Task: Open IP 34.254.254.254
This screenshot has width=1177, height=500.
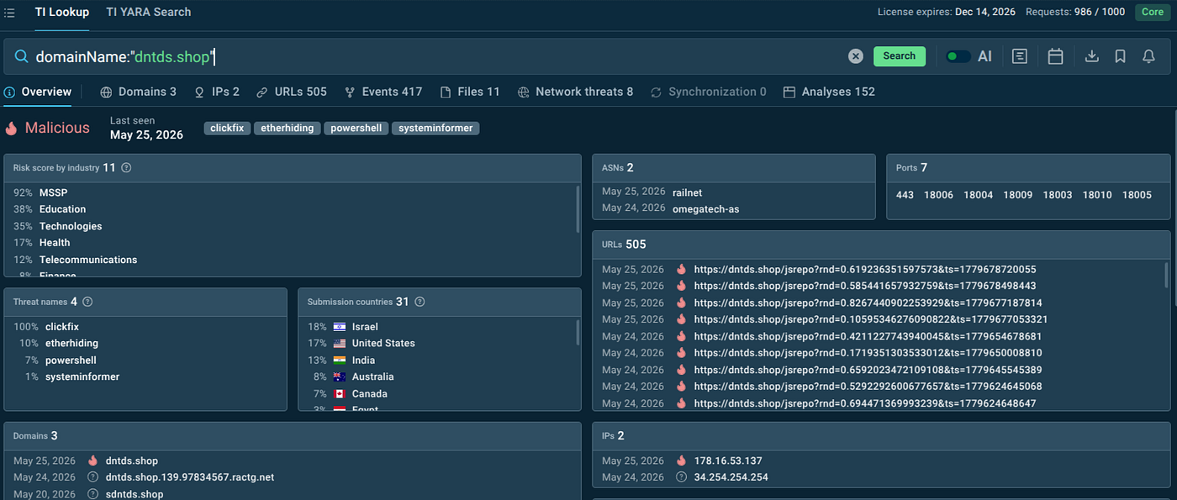Action: point(731,477)
